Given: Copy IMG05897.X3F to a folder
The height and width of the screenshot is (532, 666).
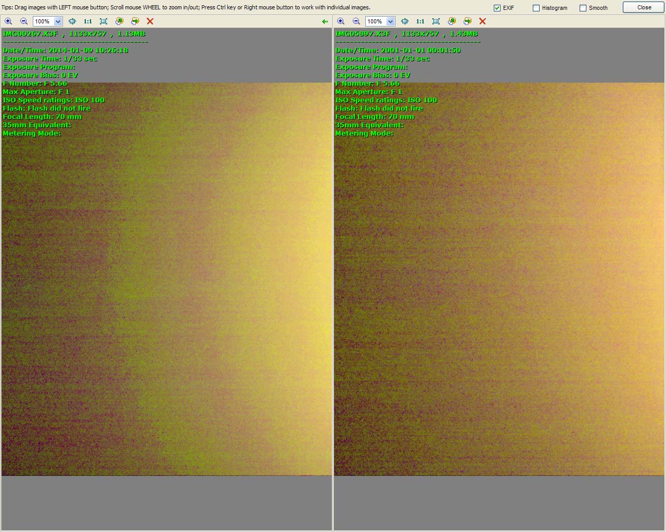Looking at the screenshot, I should 452,21.
